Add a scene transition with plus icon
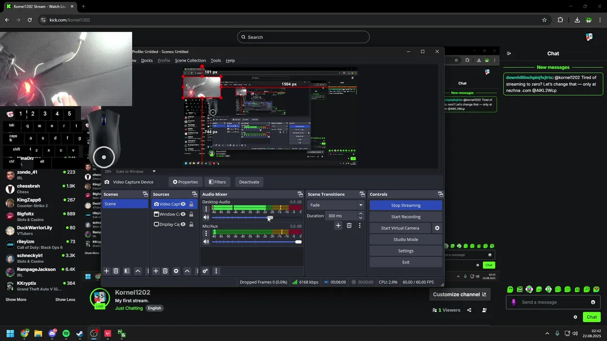Screen dimensions: 607x341 pos(338,225)
